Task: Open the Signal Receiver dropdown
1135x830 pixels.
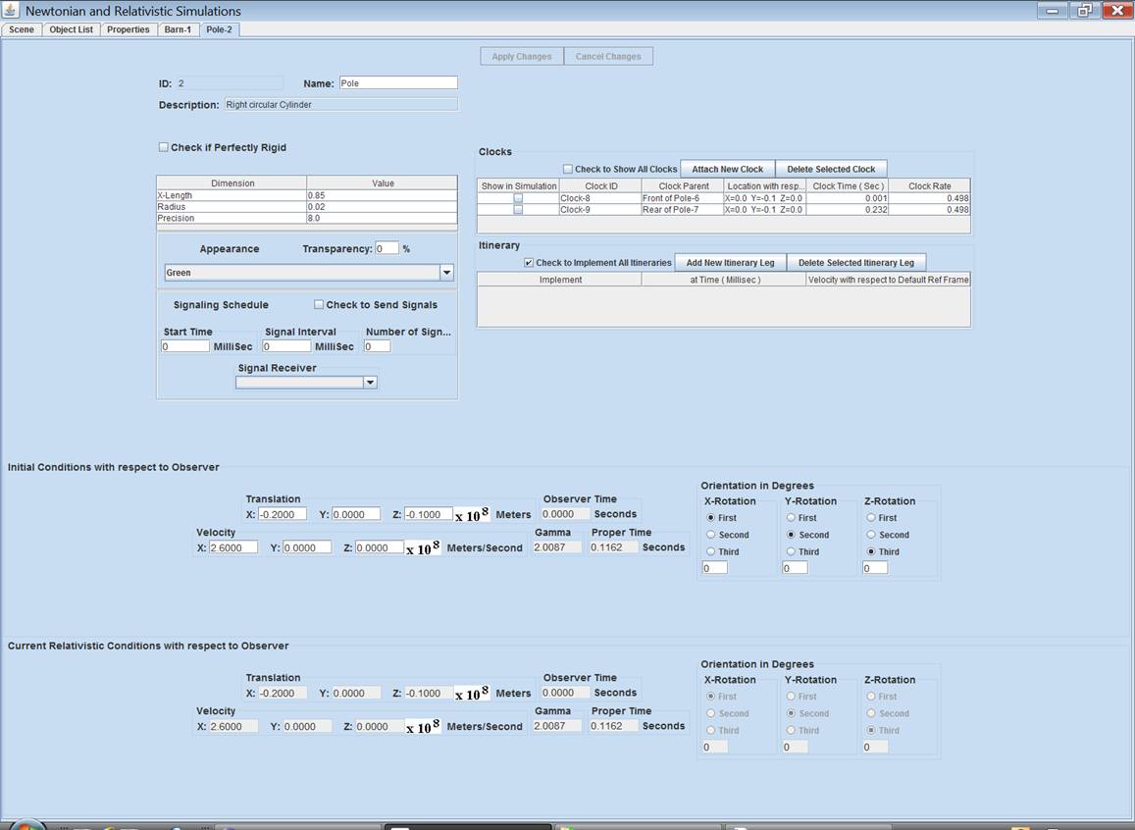Action: point(370,383)
